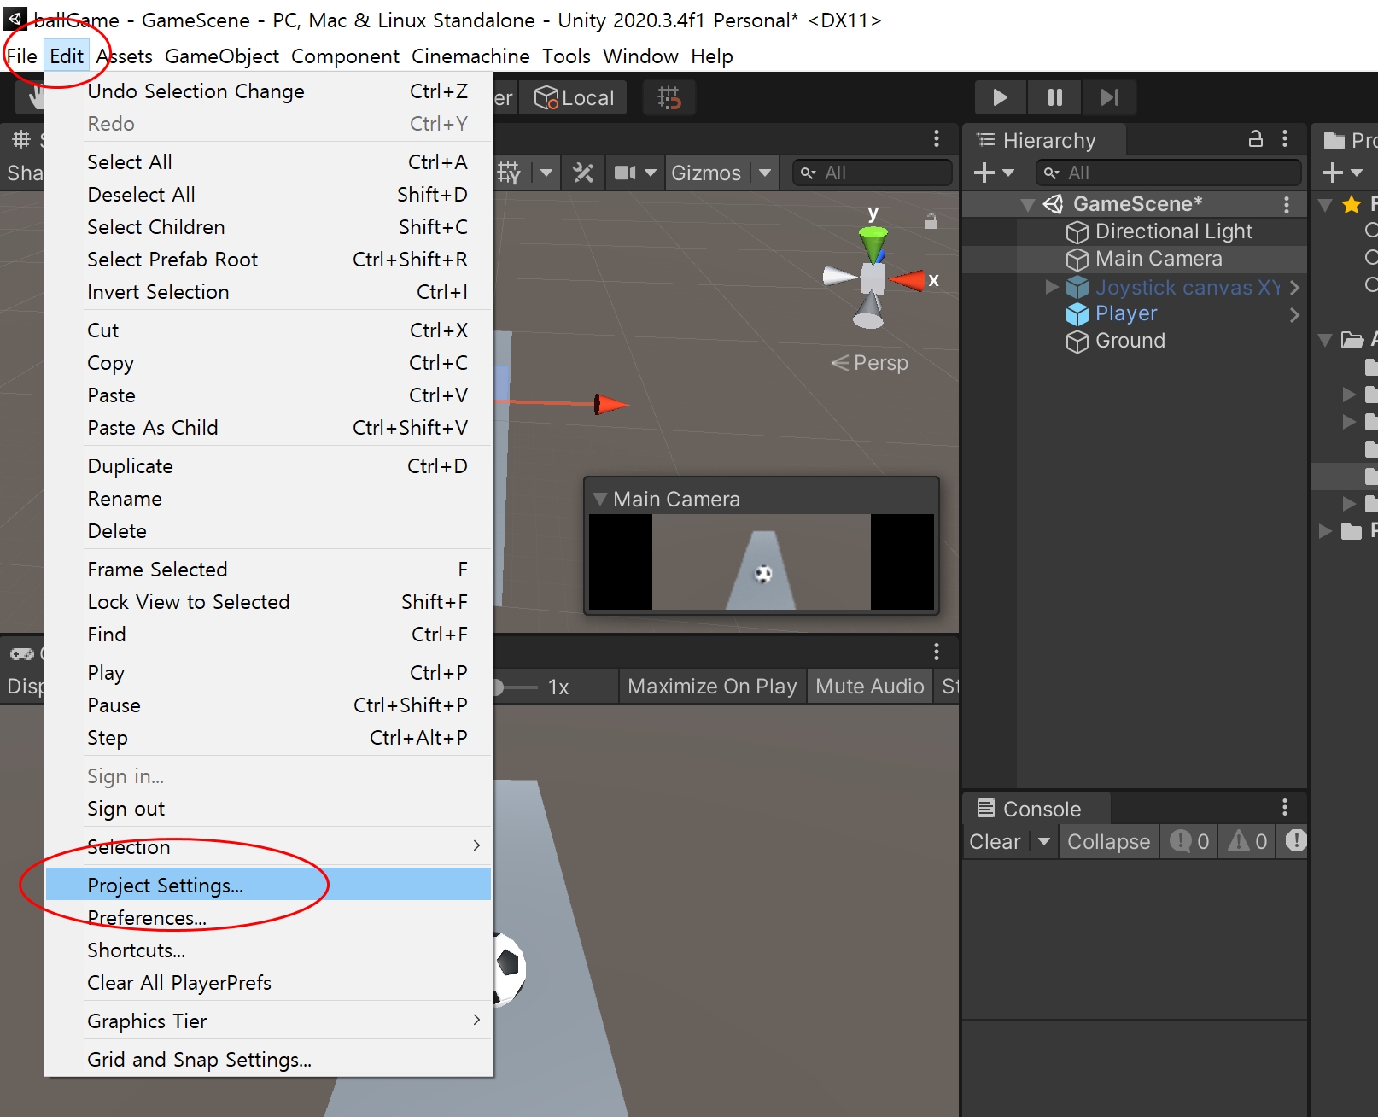The height and width of the screenshot is (1117, 1378).
Task: Click the Hierarchy search field
Action: tap(1168, 173)
